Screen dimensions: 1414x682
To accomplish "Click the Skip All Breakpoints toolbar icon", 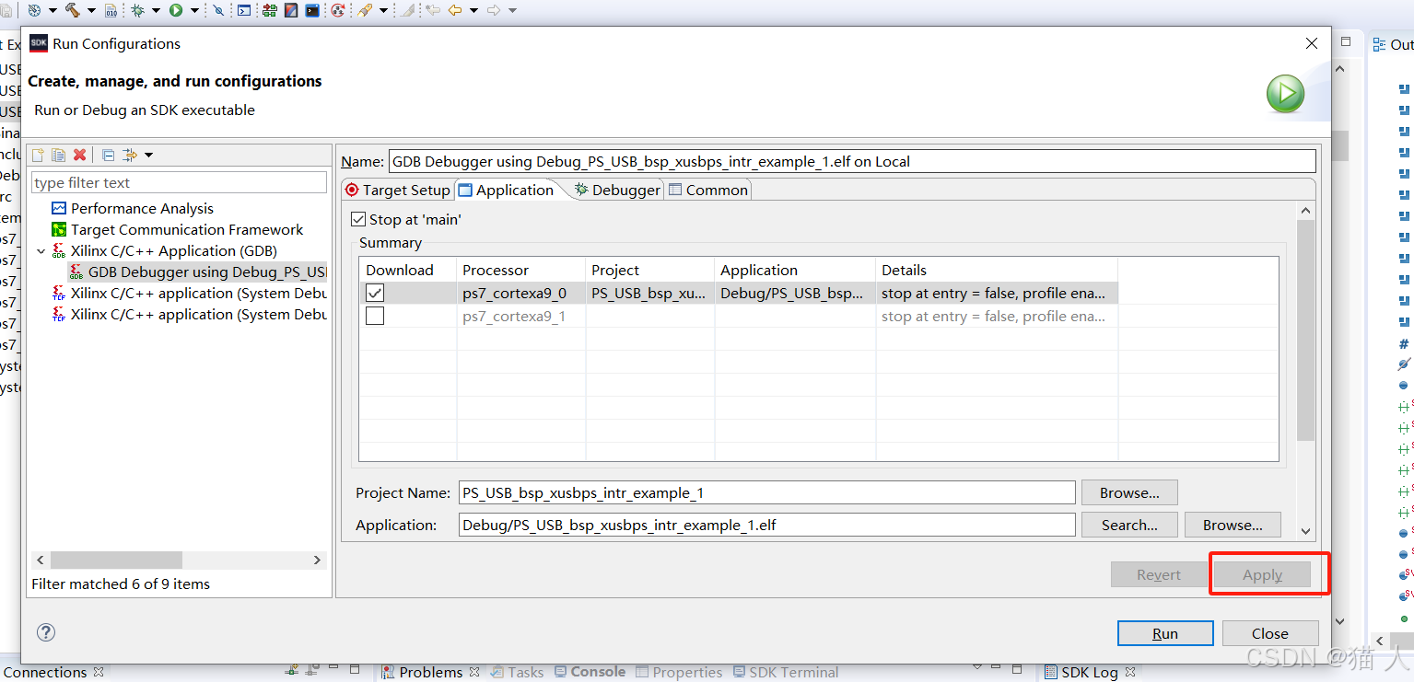I will [x=218, y=10].
